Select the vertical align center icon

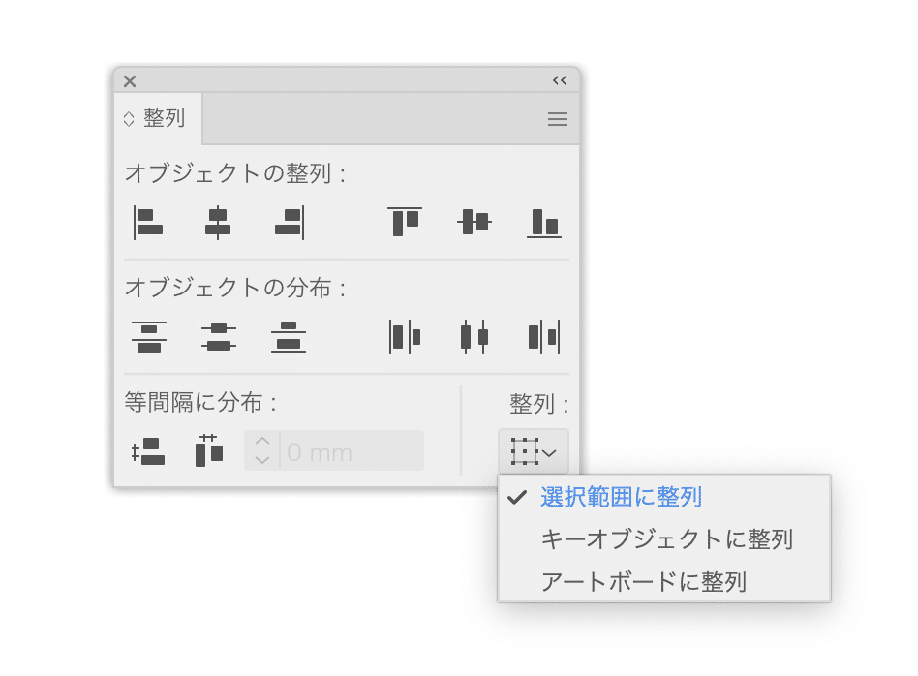[474, 222]
